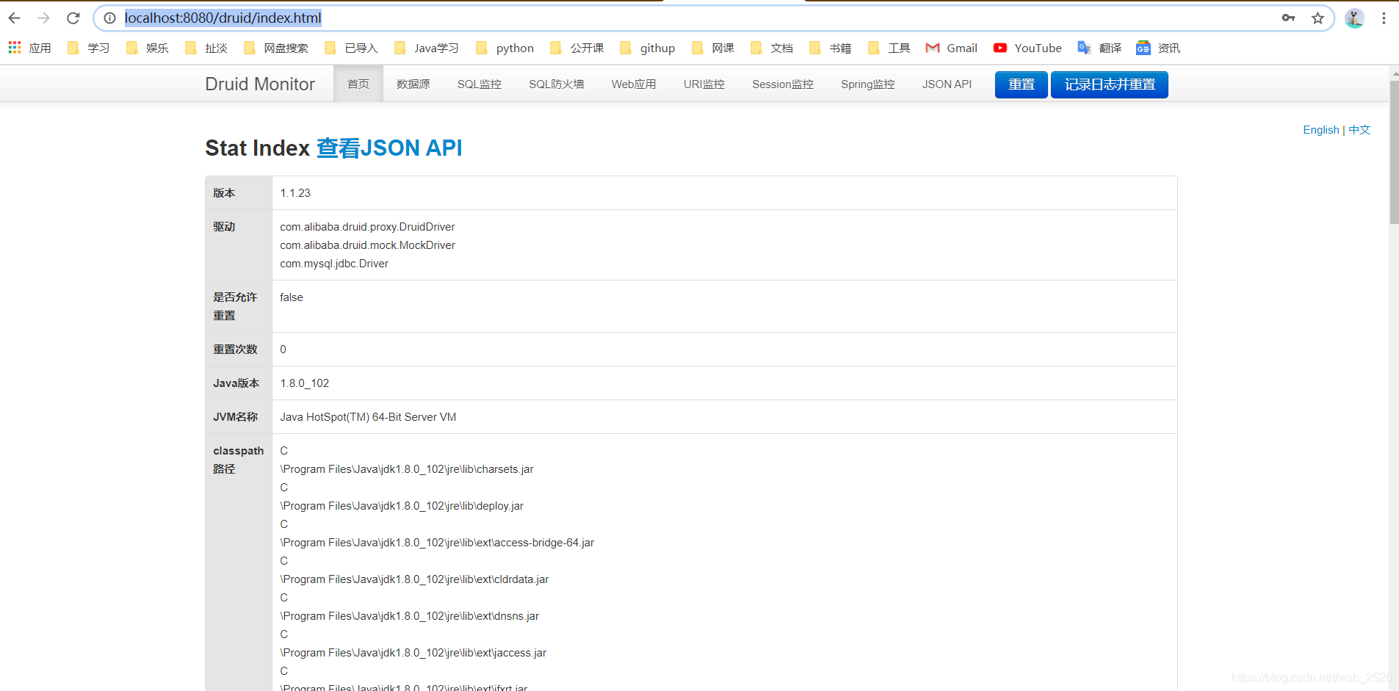
Task: Open the Chrome three-dot menu
Action: click(1384, 18)
